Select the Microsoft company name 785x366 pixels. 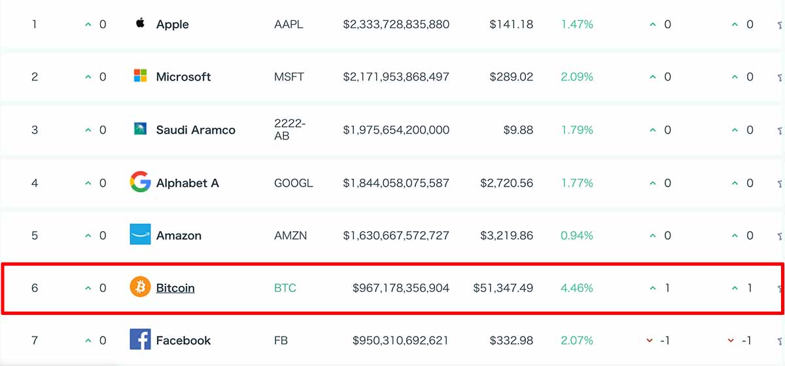click(x=184, y=77)
